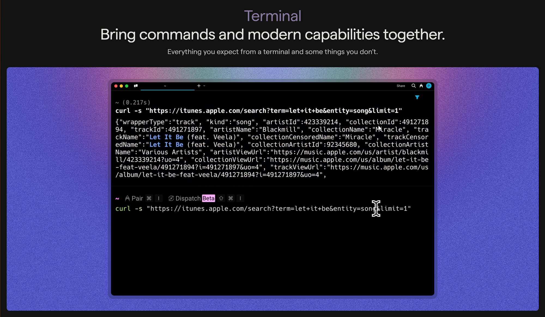Click the pink tilde prompt symbol

tap(117, 199)
